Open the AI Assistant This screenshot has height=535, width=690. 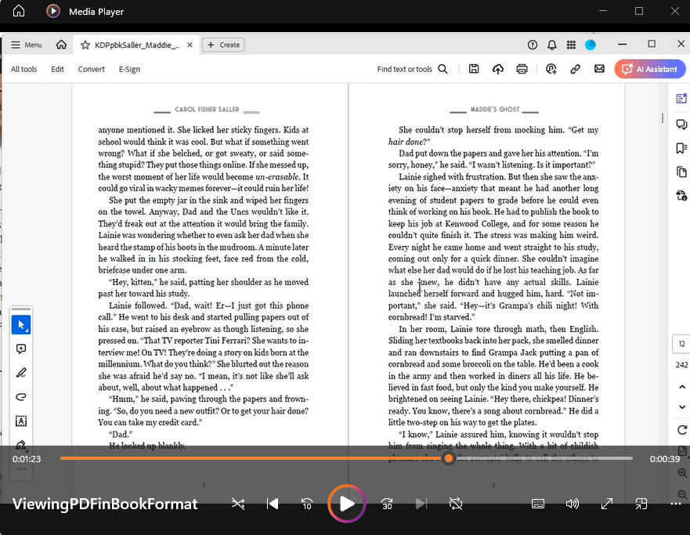[650, 69]
